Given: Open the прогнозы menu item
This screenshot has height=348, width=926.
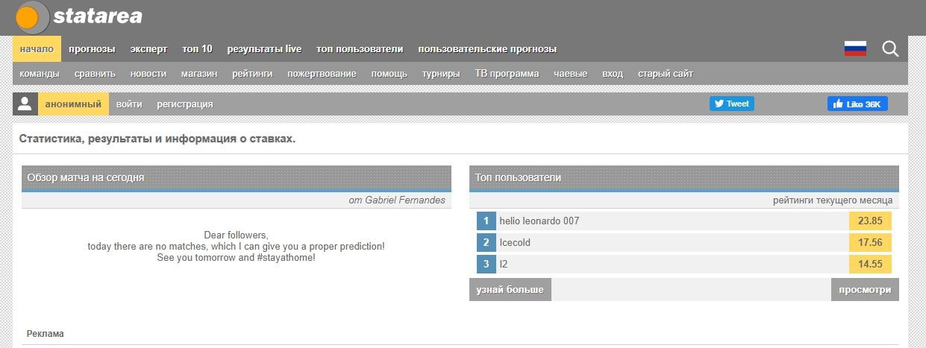Looking at the screenshot, I should pos(92,49).
